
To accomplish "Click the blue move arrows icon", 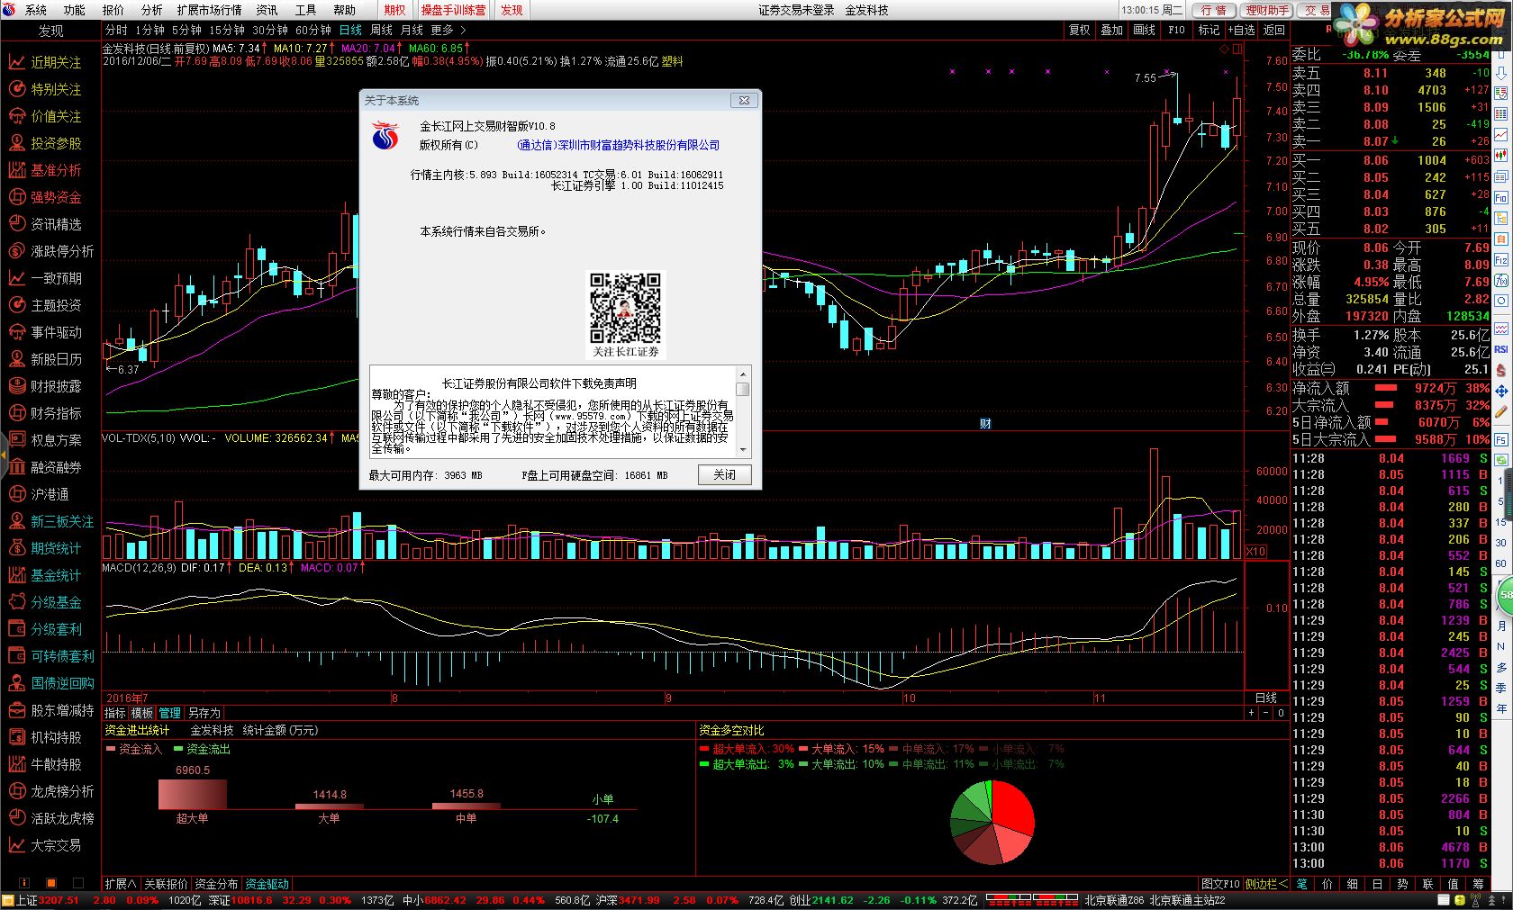I will (x=1501, y=392).
